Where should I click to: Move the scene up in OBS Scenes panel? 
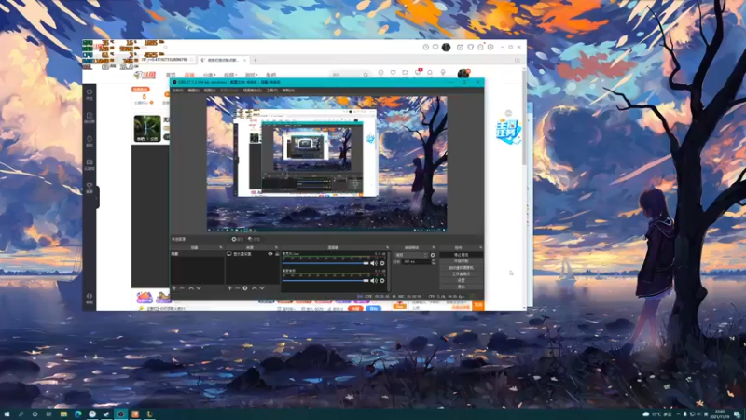pyautogui.click(x=191, y=288)
